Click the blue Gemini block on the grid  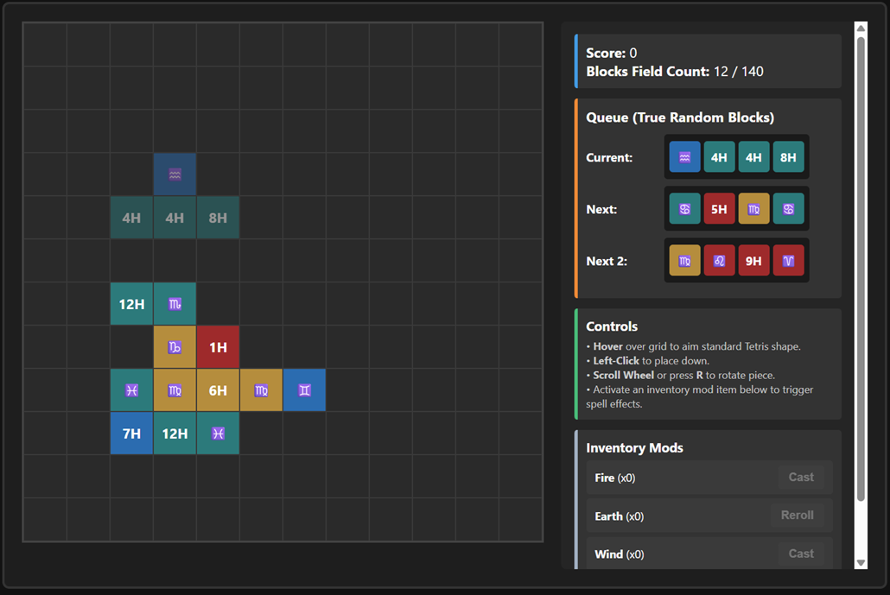(304, 390)
